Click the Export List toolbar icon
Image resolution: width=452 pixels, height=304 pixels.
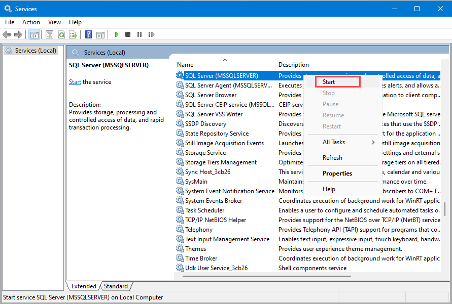(73, 35)
